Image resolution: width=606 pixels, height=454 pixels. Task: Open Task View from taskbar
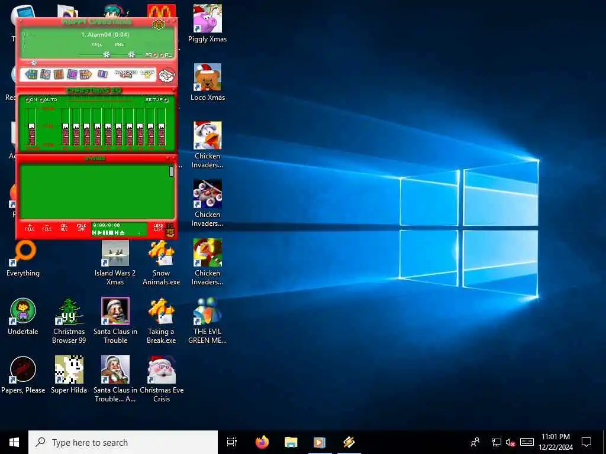[x=232, y=442]
